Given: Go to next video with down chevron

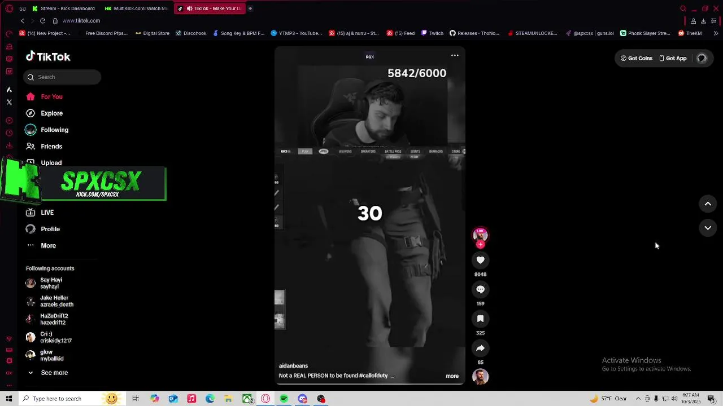Looking at the screenshot, I should (708, 228).
